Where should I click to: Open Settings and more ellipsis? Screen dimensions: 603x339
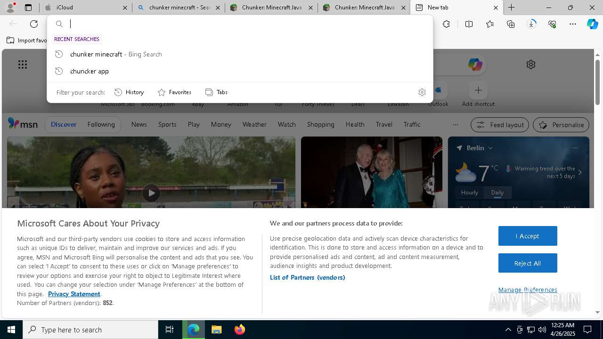(573, 24)
